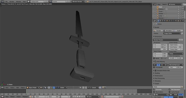The height and width of the screenshot is (98, 186).
Task: Uncheck the File Extensions checkbox
Action: (170, 89)
